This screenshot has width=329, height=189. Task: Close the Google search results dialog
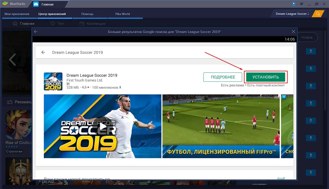pos(293,31)
